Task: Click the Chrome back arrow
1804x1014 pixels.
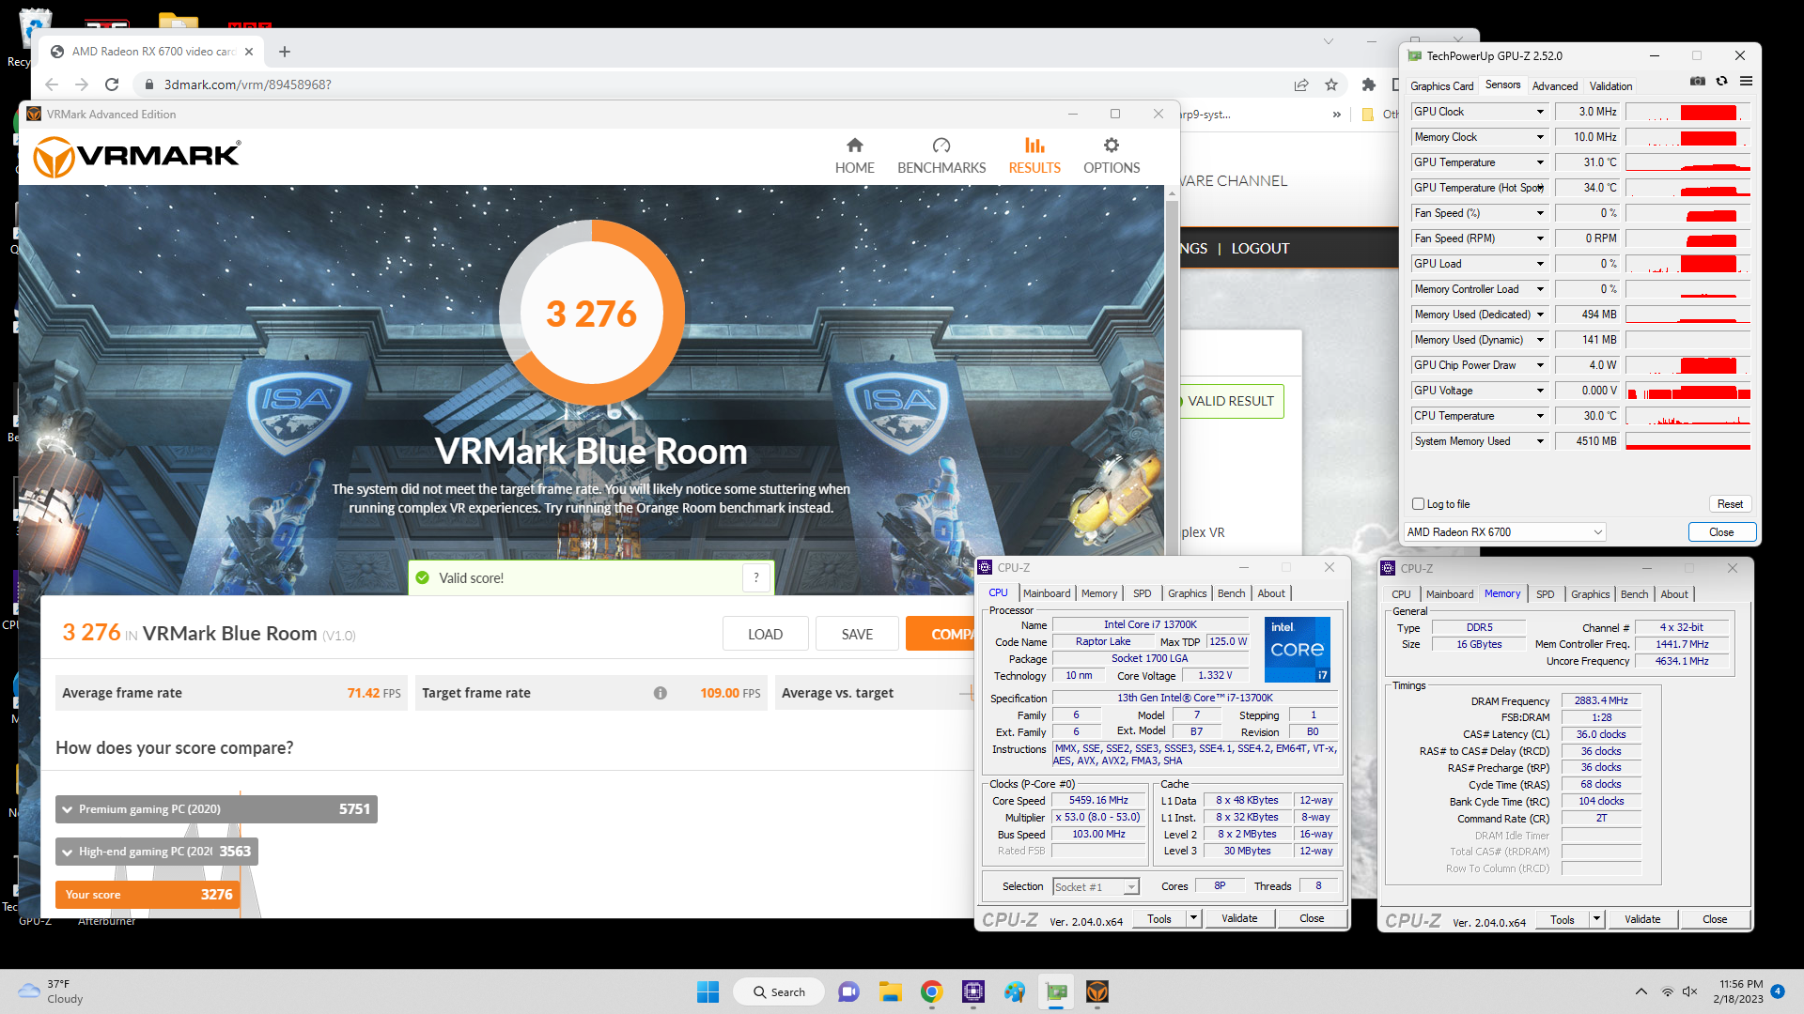Action: pos(52,84)
